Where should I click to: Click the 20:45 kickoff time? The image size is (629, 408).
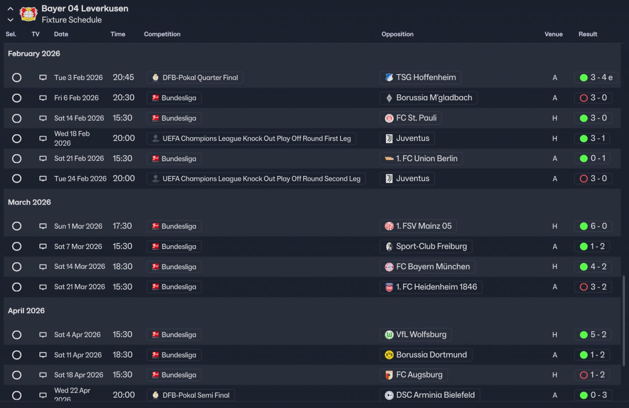[x=123, y=78]
